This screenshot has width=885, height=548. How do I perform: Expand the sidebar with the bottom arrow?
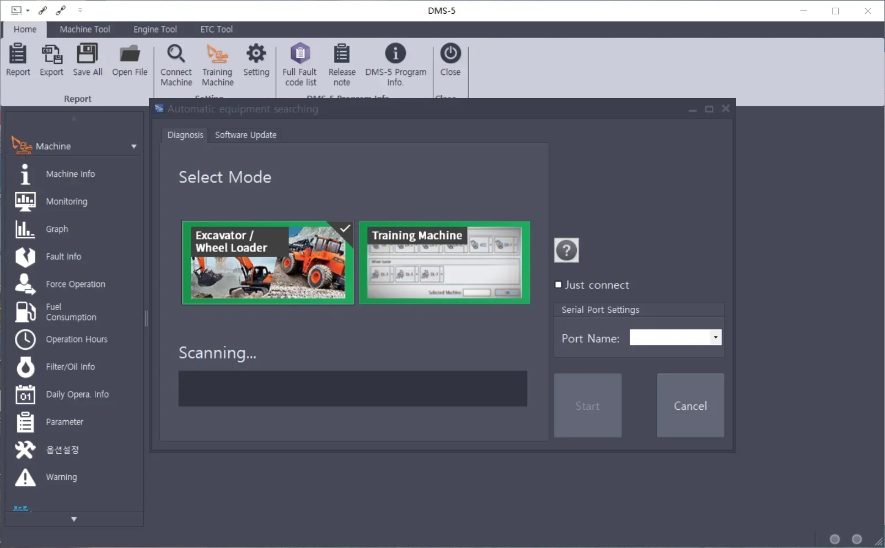[x=73, y=519]
